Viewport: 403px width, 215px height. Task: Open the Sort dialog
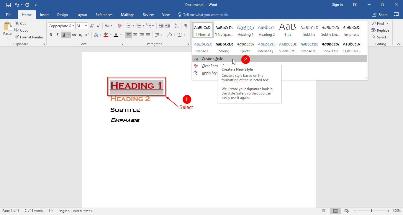click(x=176, y=26)
